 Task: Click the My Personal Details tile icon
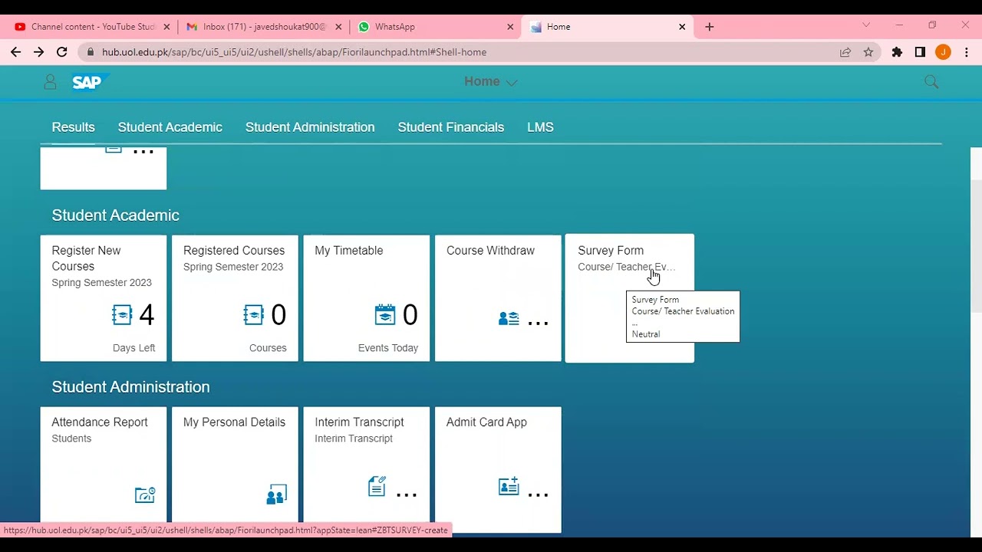click(277, 495)
